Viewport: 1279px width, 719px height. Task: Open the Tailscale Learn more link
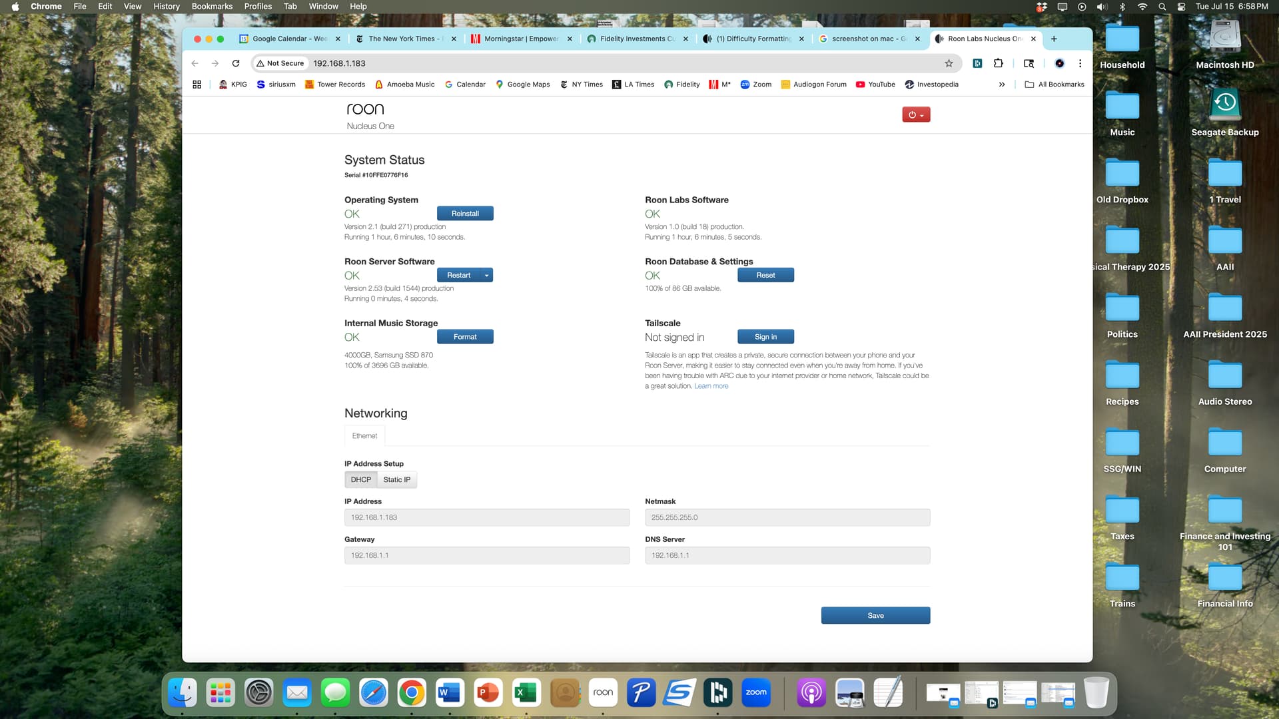tap(711, 386)
